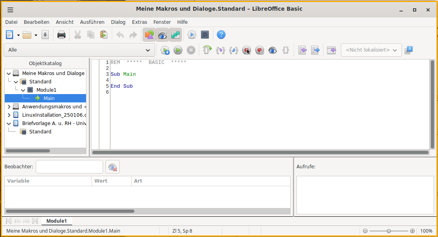Select Standard under Briefvorlage document
Viewport: 438px width, 237px height.
click(40, 131)
